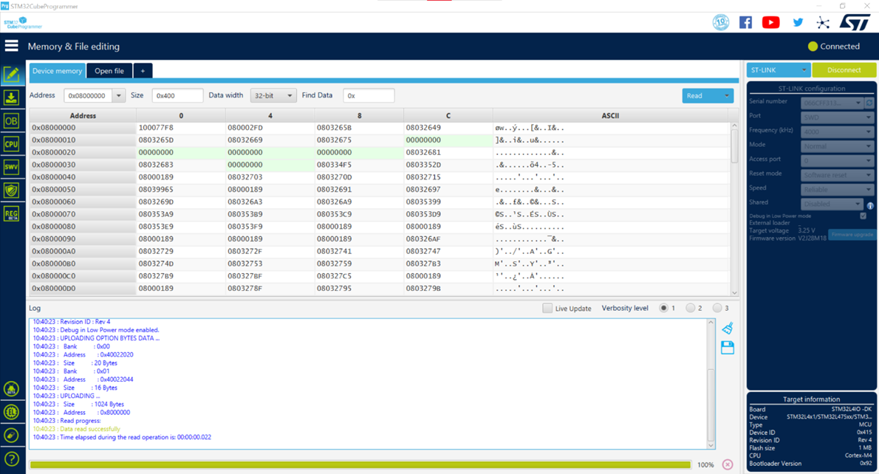Open the round firmware update sidebar icon
This screenshot has height=474, width=879.
click(x=11, y=436)
